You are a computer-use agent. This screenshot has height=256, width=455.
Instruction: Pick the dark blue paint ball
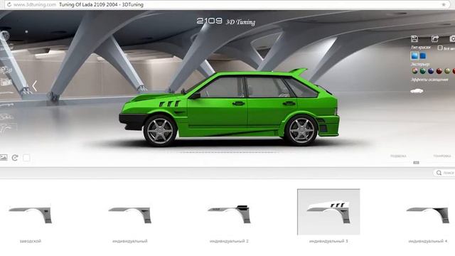(x=431, y=71)
